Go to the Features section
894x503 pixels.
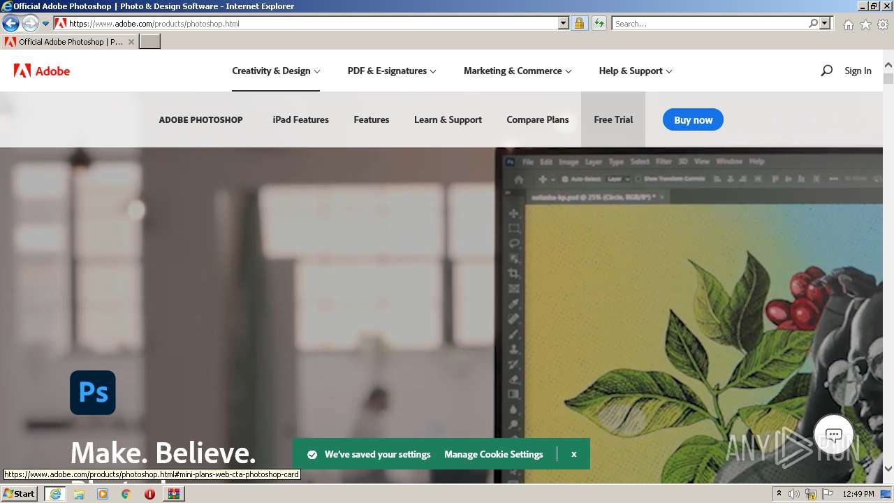(x=371, y=119)
